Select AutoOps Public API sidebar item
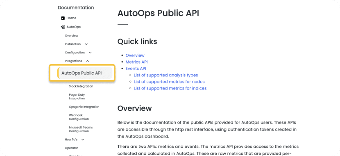The height and width of the screenshot is (156, 340). 82,73
